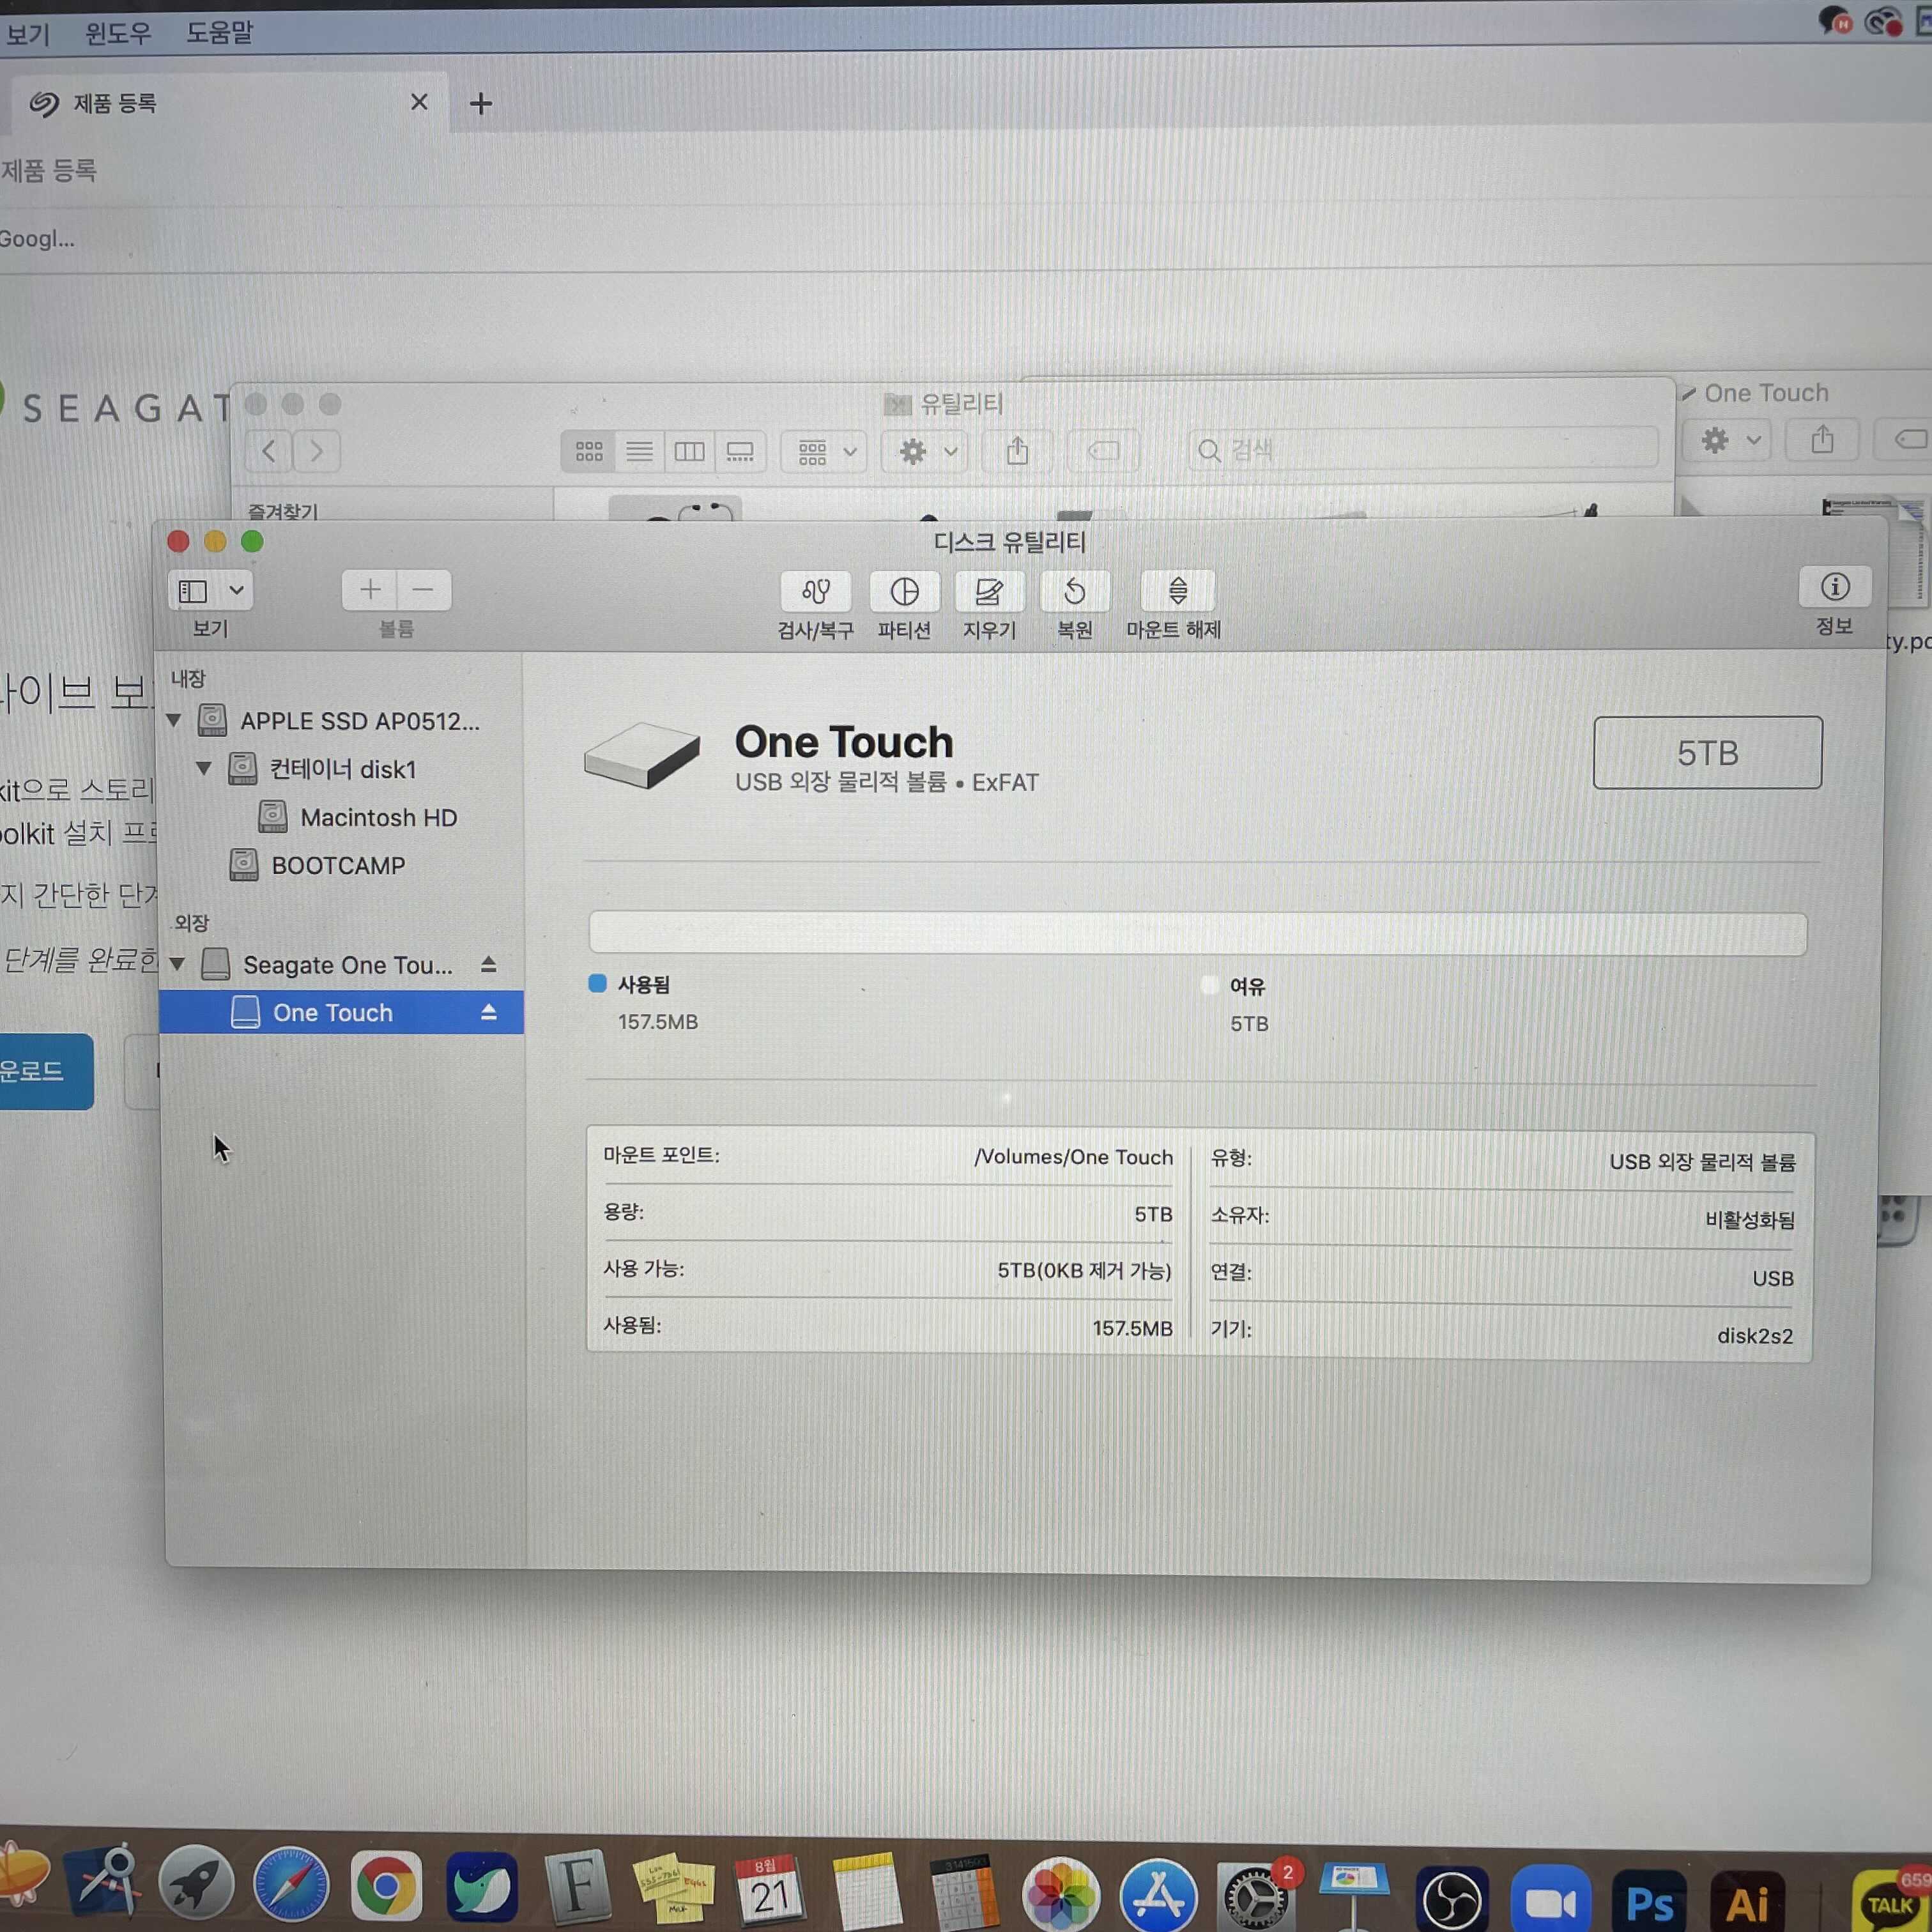Click the Restore (복원) toolbar icon
This screenshot has height=1932, width=1932.
coord(1075,592)
